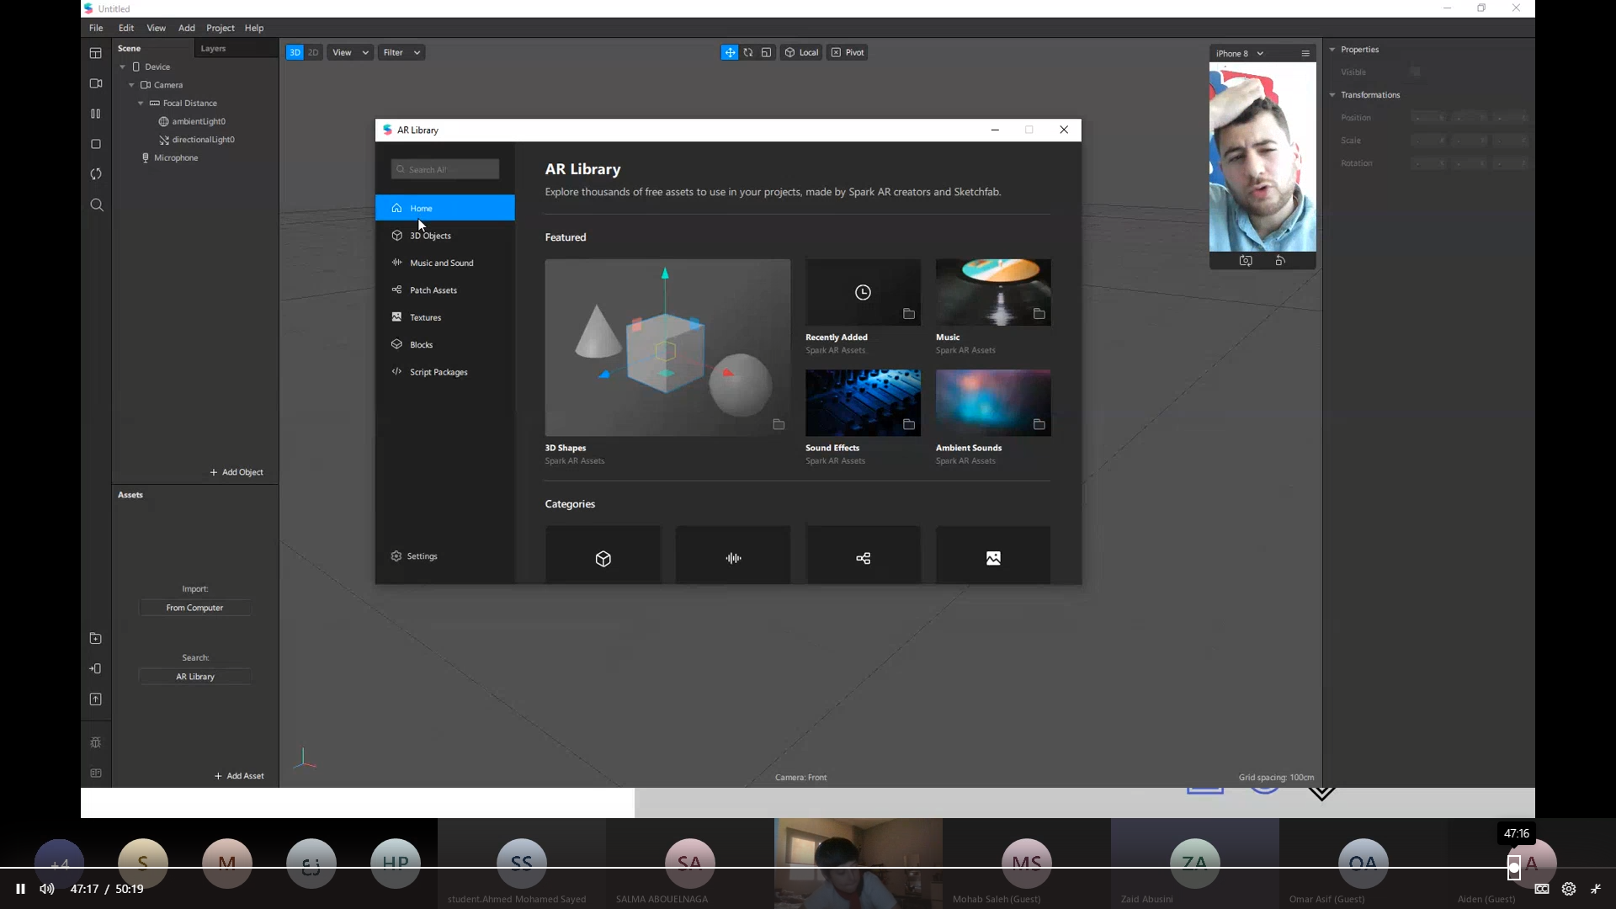Switch to the Layers tab
The height and width of the screenshot is (909, 1616).
[x=213, y=49]
